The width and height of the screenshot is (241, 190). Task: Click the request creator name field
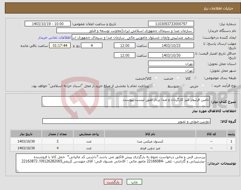tap(133, 37)
